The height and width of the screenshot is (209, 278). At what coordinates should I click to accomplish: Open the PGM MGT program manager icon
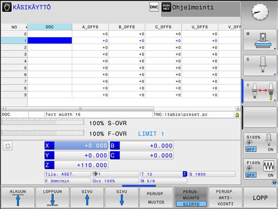166,7
